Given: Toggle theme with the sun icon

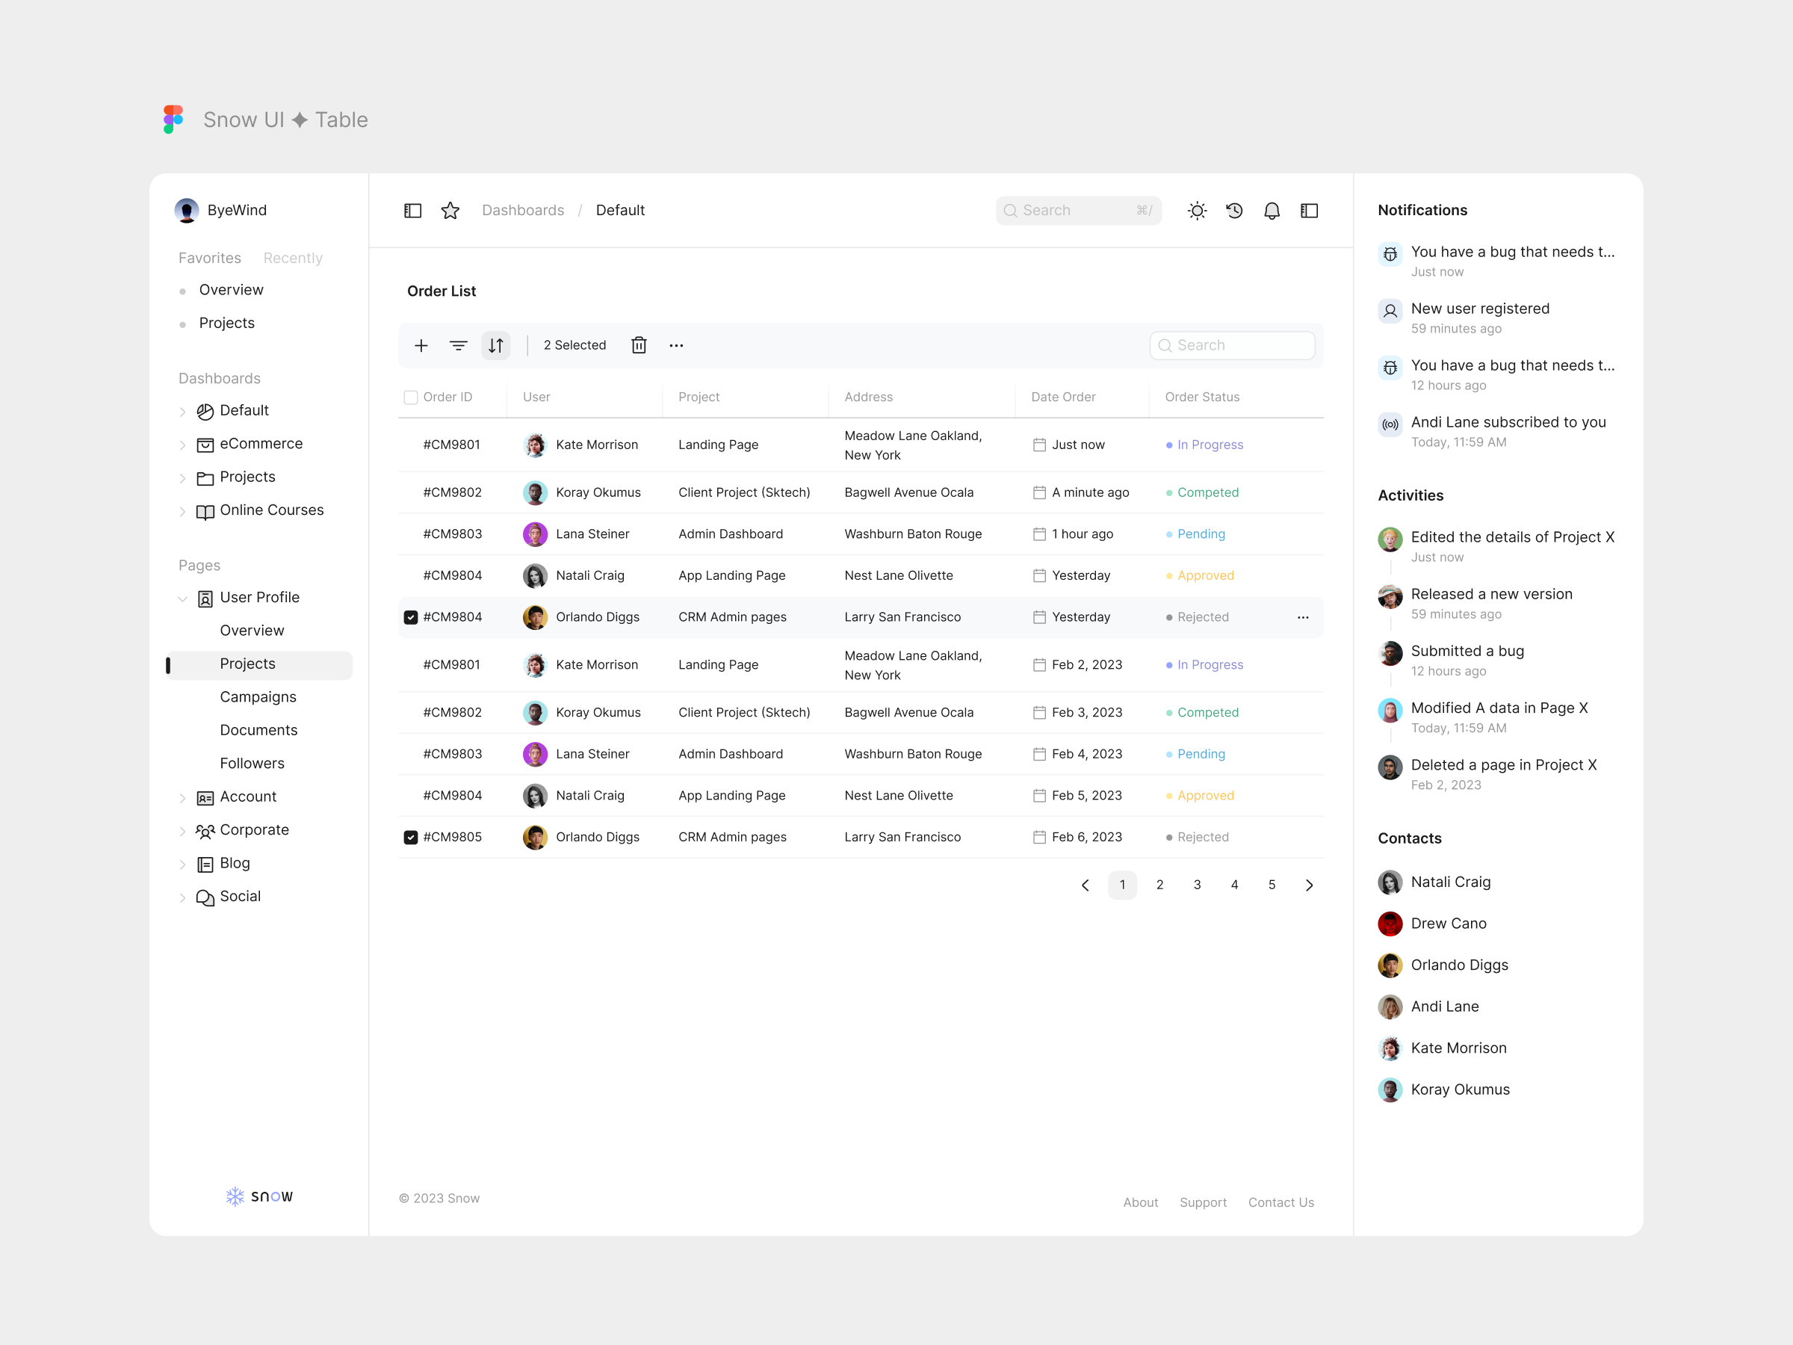Looking at the screenshot, I should [1196, 211].
